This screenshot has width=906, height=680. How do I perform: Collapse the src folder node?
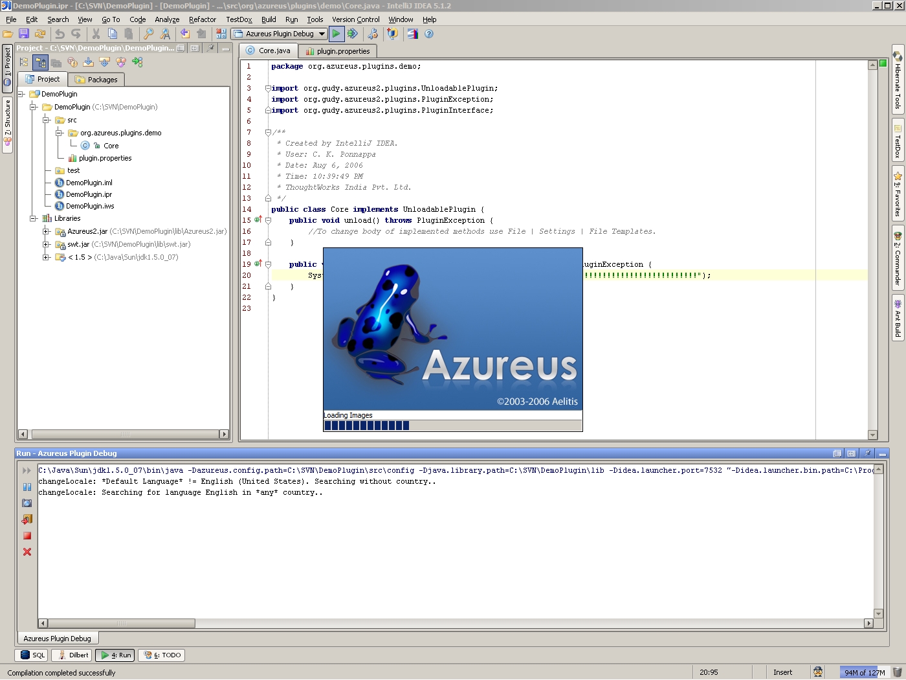[47, 120]
